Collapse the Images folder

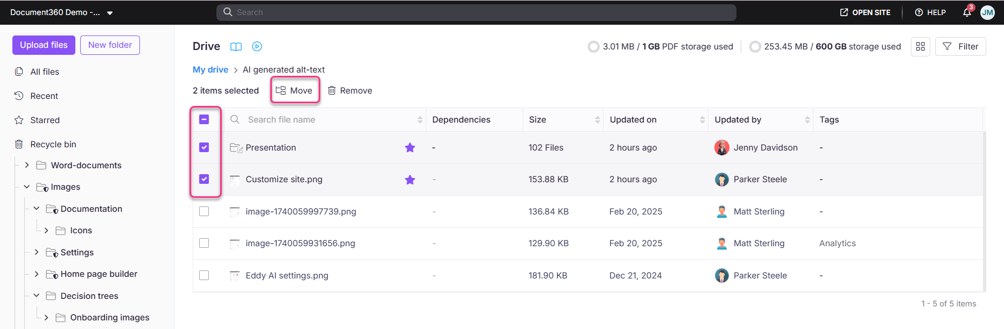click(x=27, y=187)
